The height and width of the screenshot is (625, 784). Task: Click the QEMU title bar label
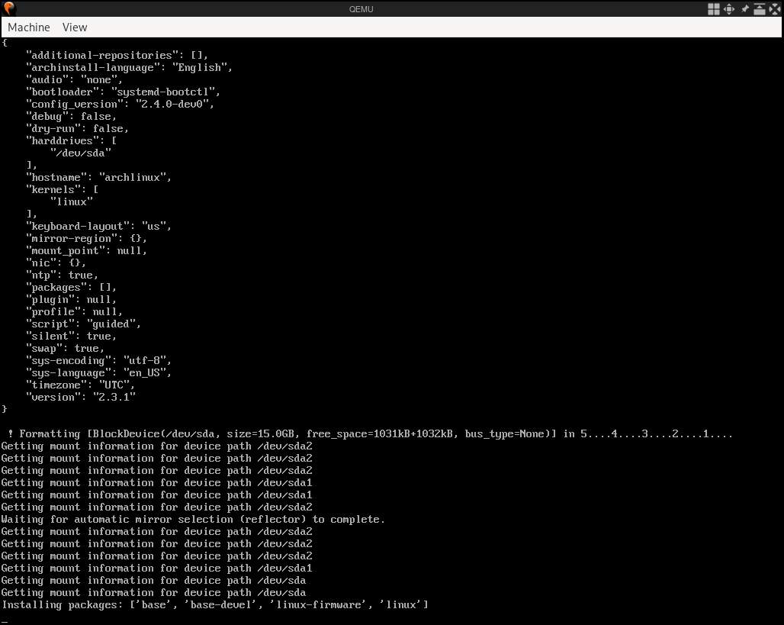click(361, 8)
